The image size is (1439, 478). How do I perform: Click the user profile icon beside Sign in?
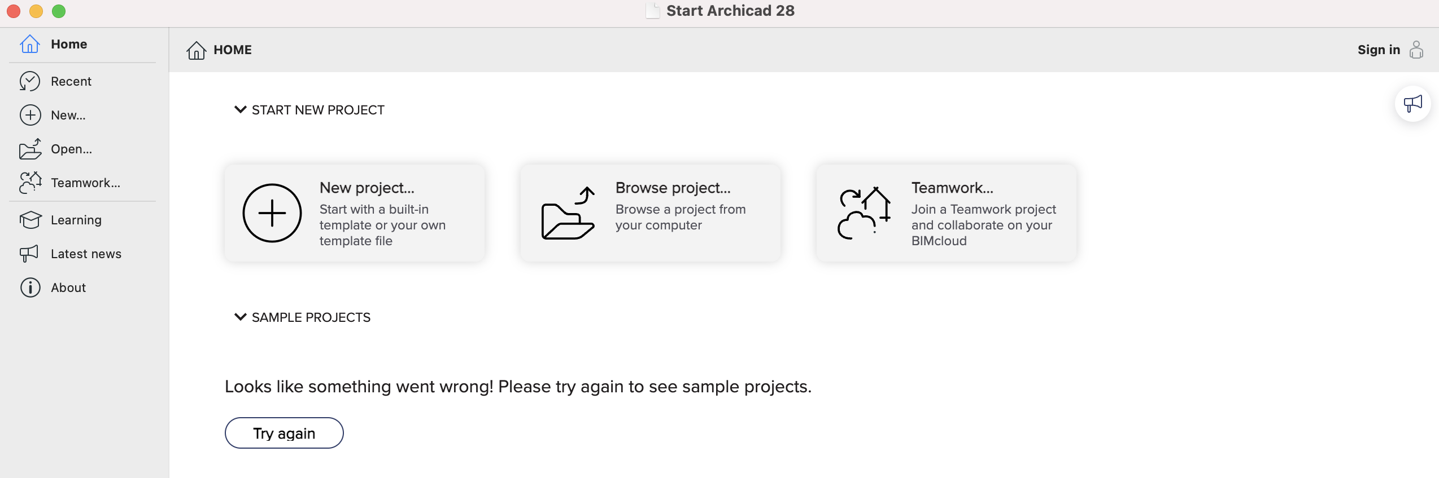point(1416,50)
